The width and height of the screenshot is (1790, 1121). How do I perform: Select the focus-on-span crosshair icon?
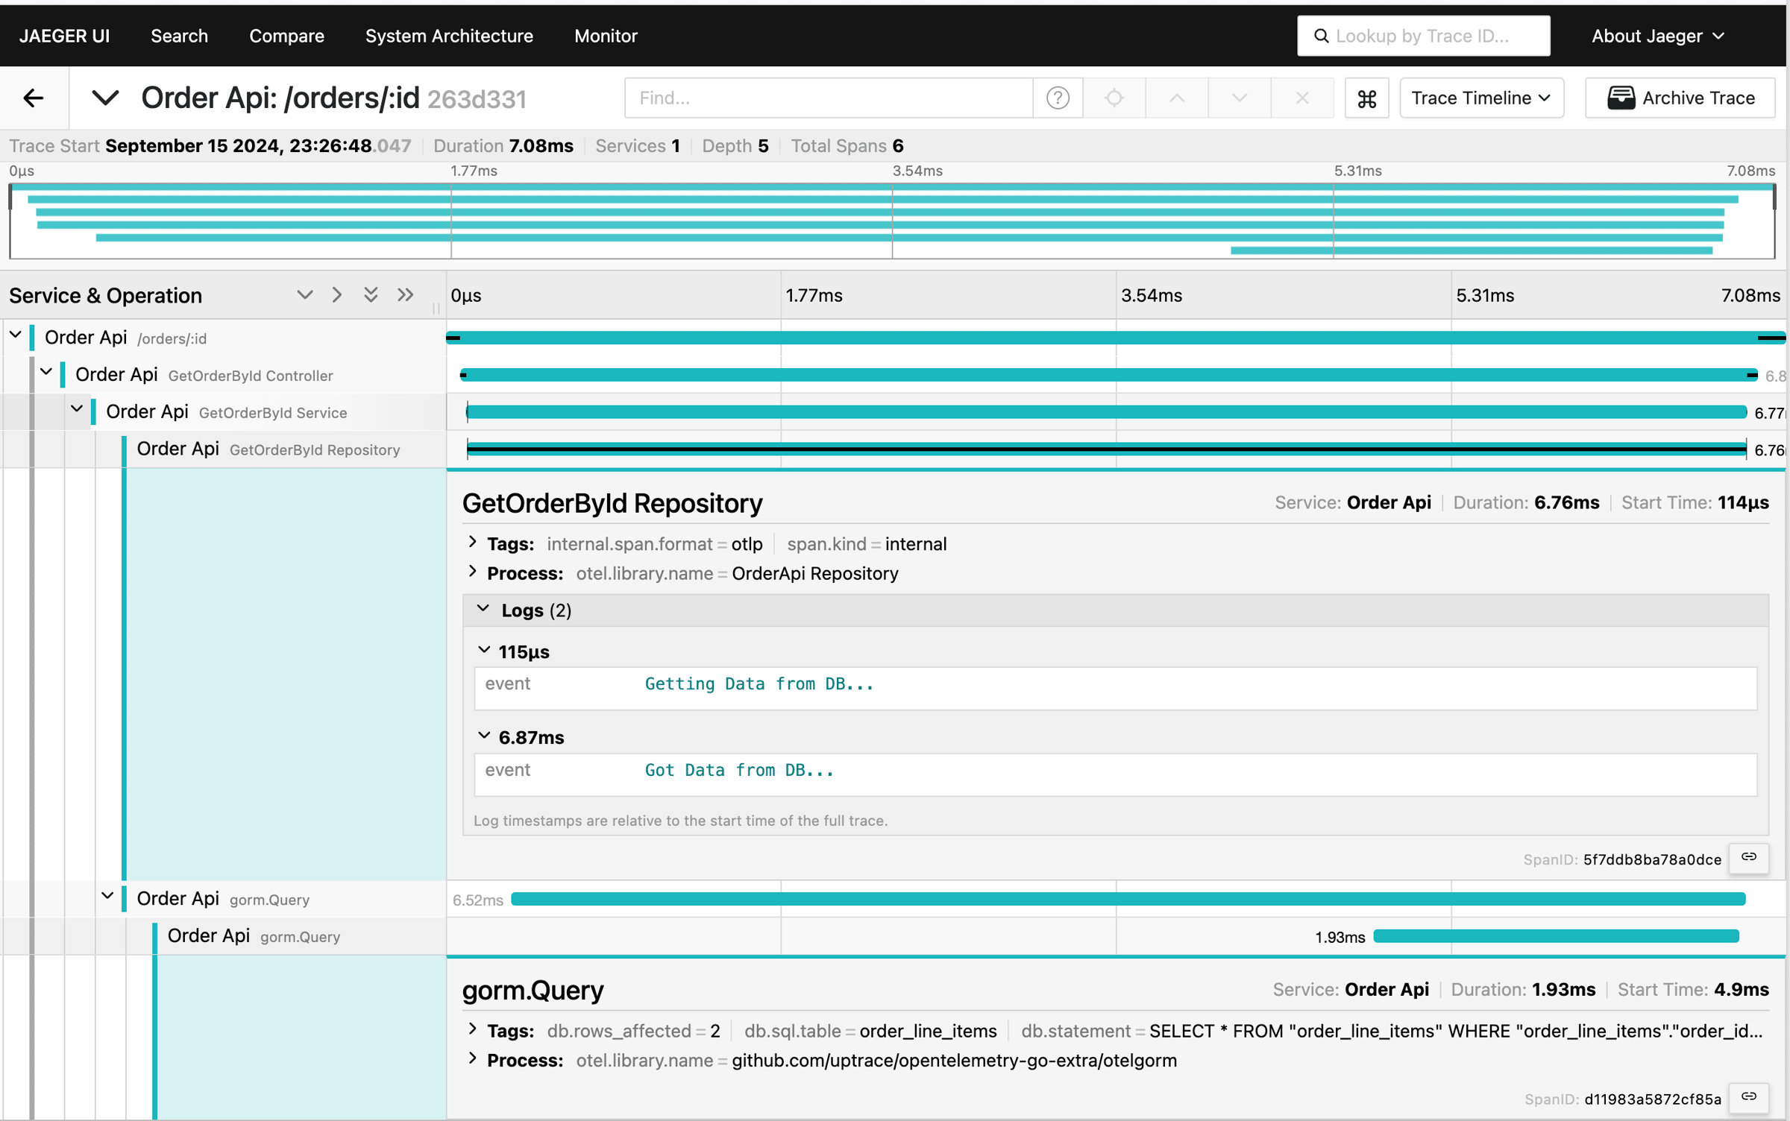click(x=1114, y=98)
